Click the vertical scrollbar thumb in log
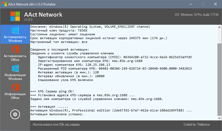The height and width of the screenshot is (131, 222). point(219,80)
